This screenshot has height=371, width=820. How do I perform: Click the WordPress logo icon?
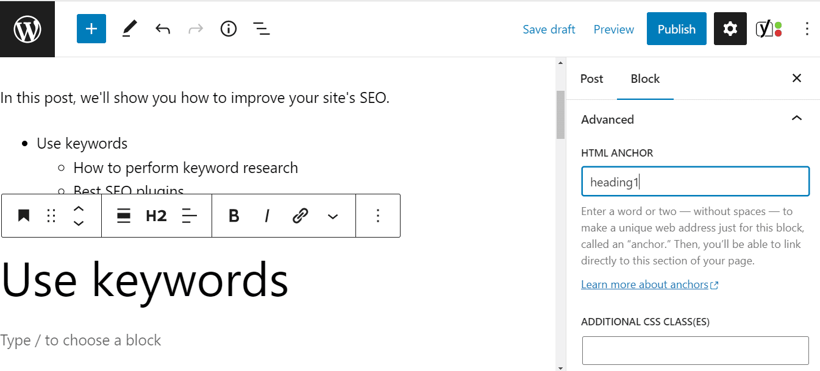tap(27, 29)
